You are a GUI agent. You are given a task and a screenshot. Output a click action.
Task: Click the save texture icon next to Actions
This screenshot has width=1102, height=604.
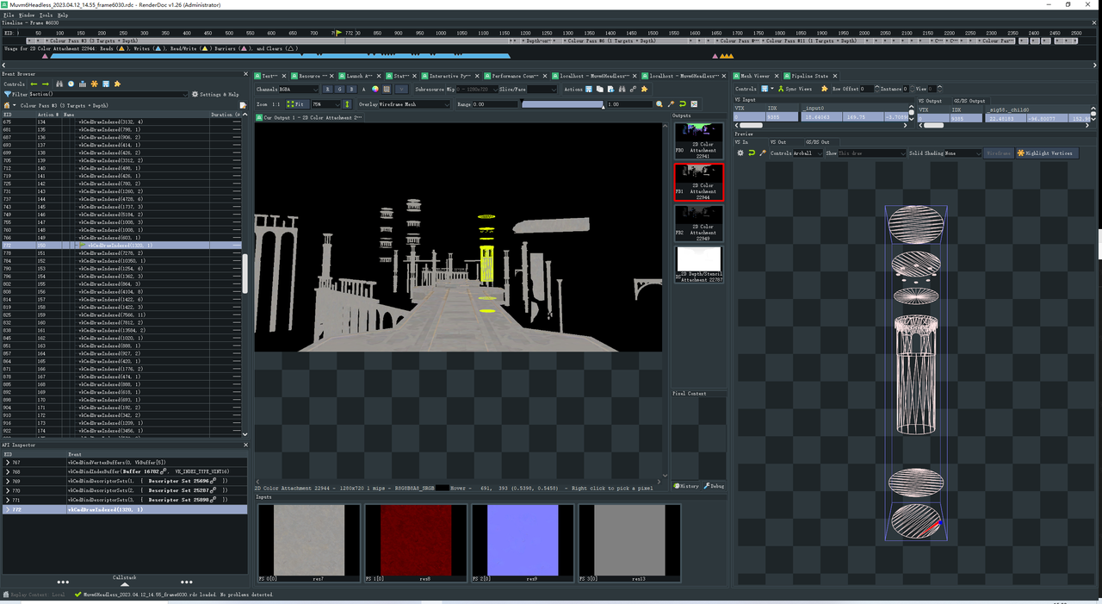pyautogui.click(x=589, y=89)
